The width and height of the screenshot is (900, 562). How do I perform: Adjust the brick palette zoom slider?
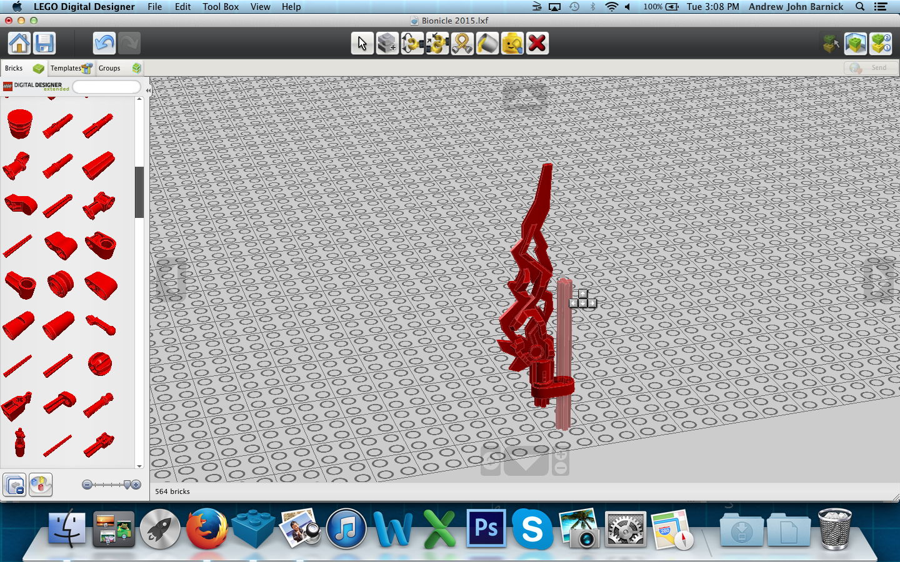110,485
